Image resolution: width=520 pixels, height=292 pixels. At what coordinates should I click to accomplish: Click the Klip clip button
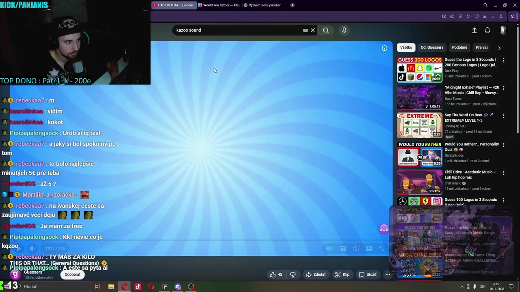click(x=342, y=275)
